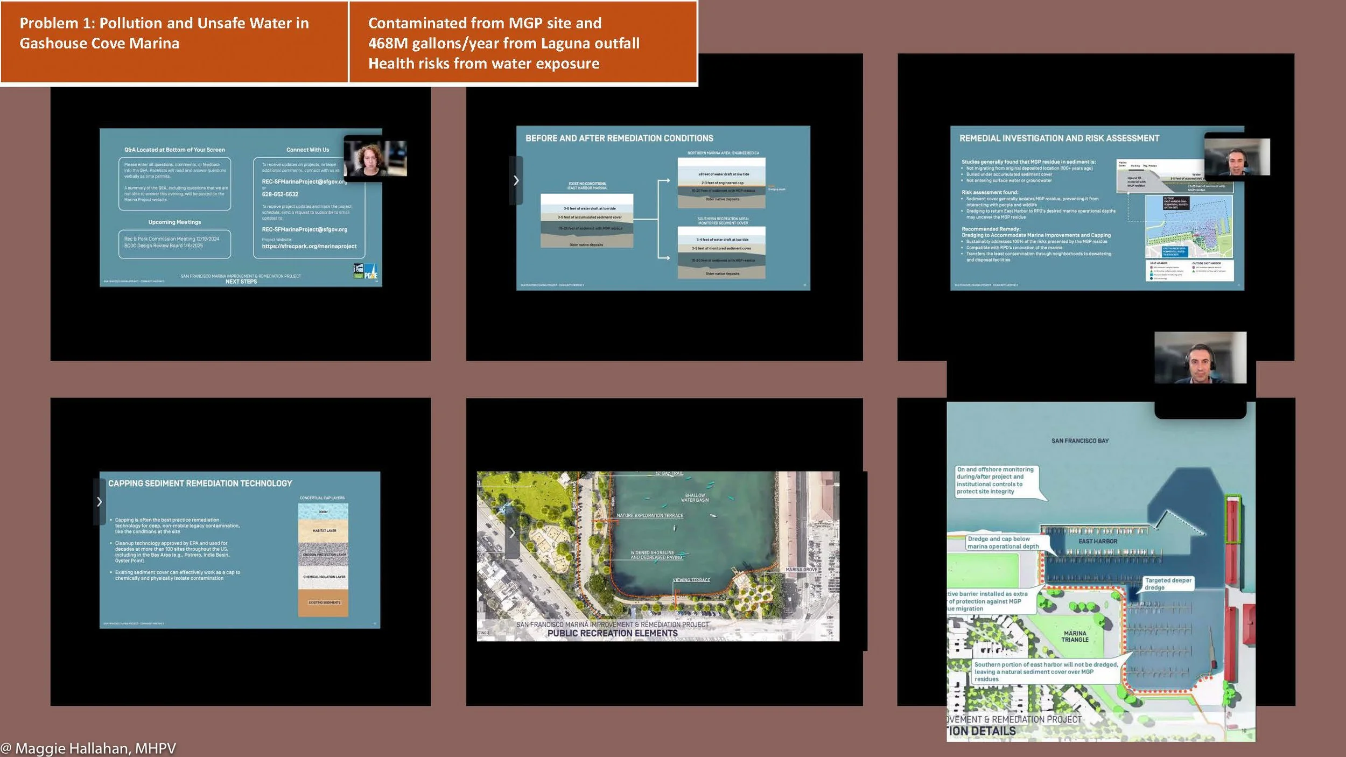Click the PG&E logo on Next Steps slide
This screenshot has height=757, width=1346.
pos(371,271)
